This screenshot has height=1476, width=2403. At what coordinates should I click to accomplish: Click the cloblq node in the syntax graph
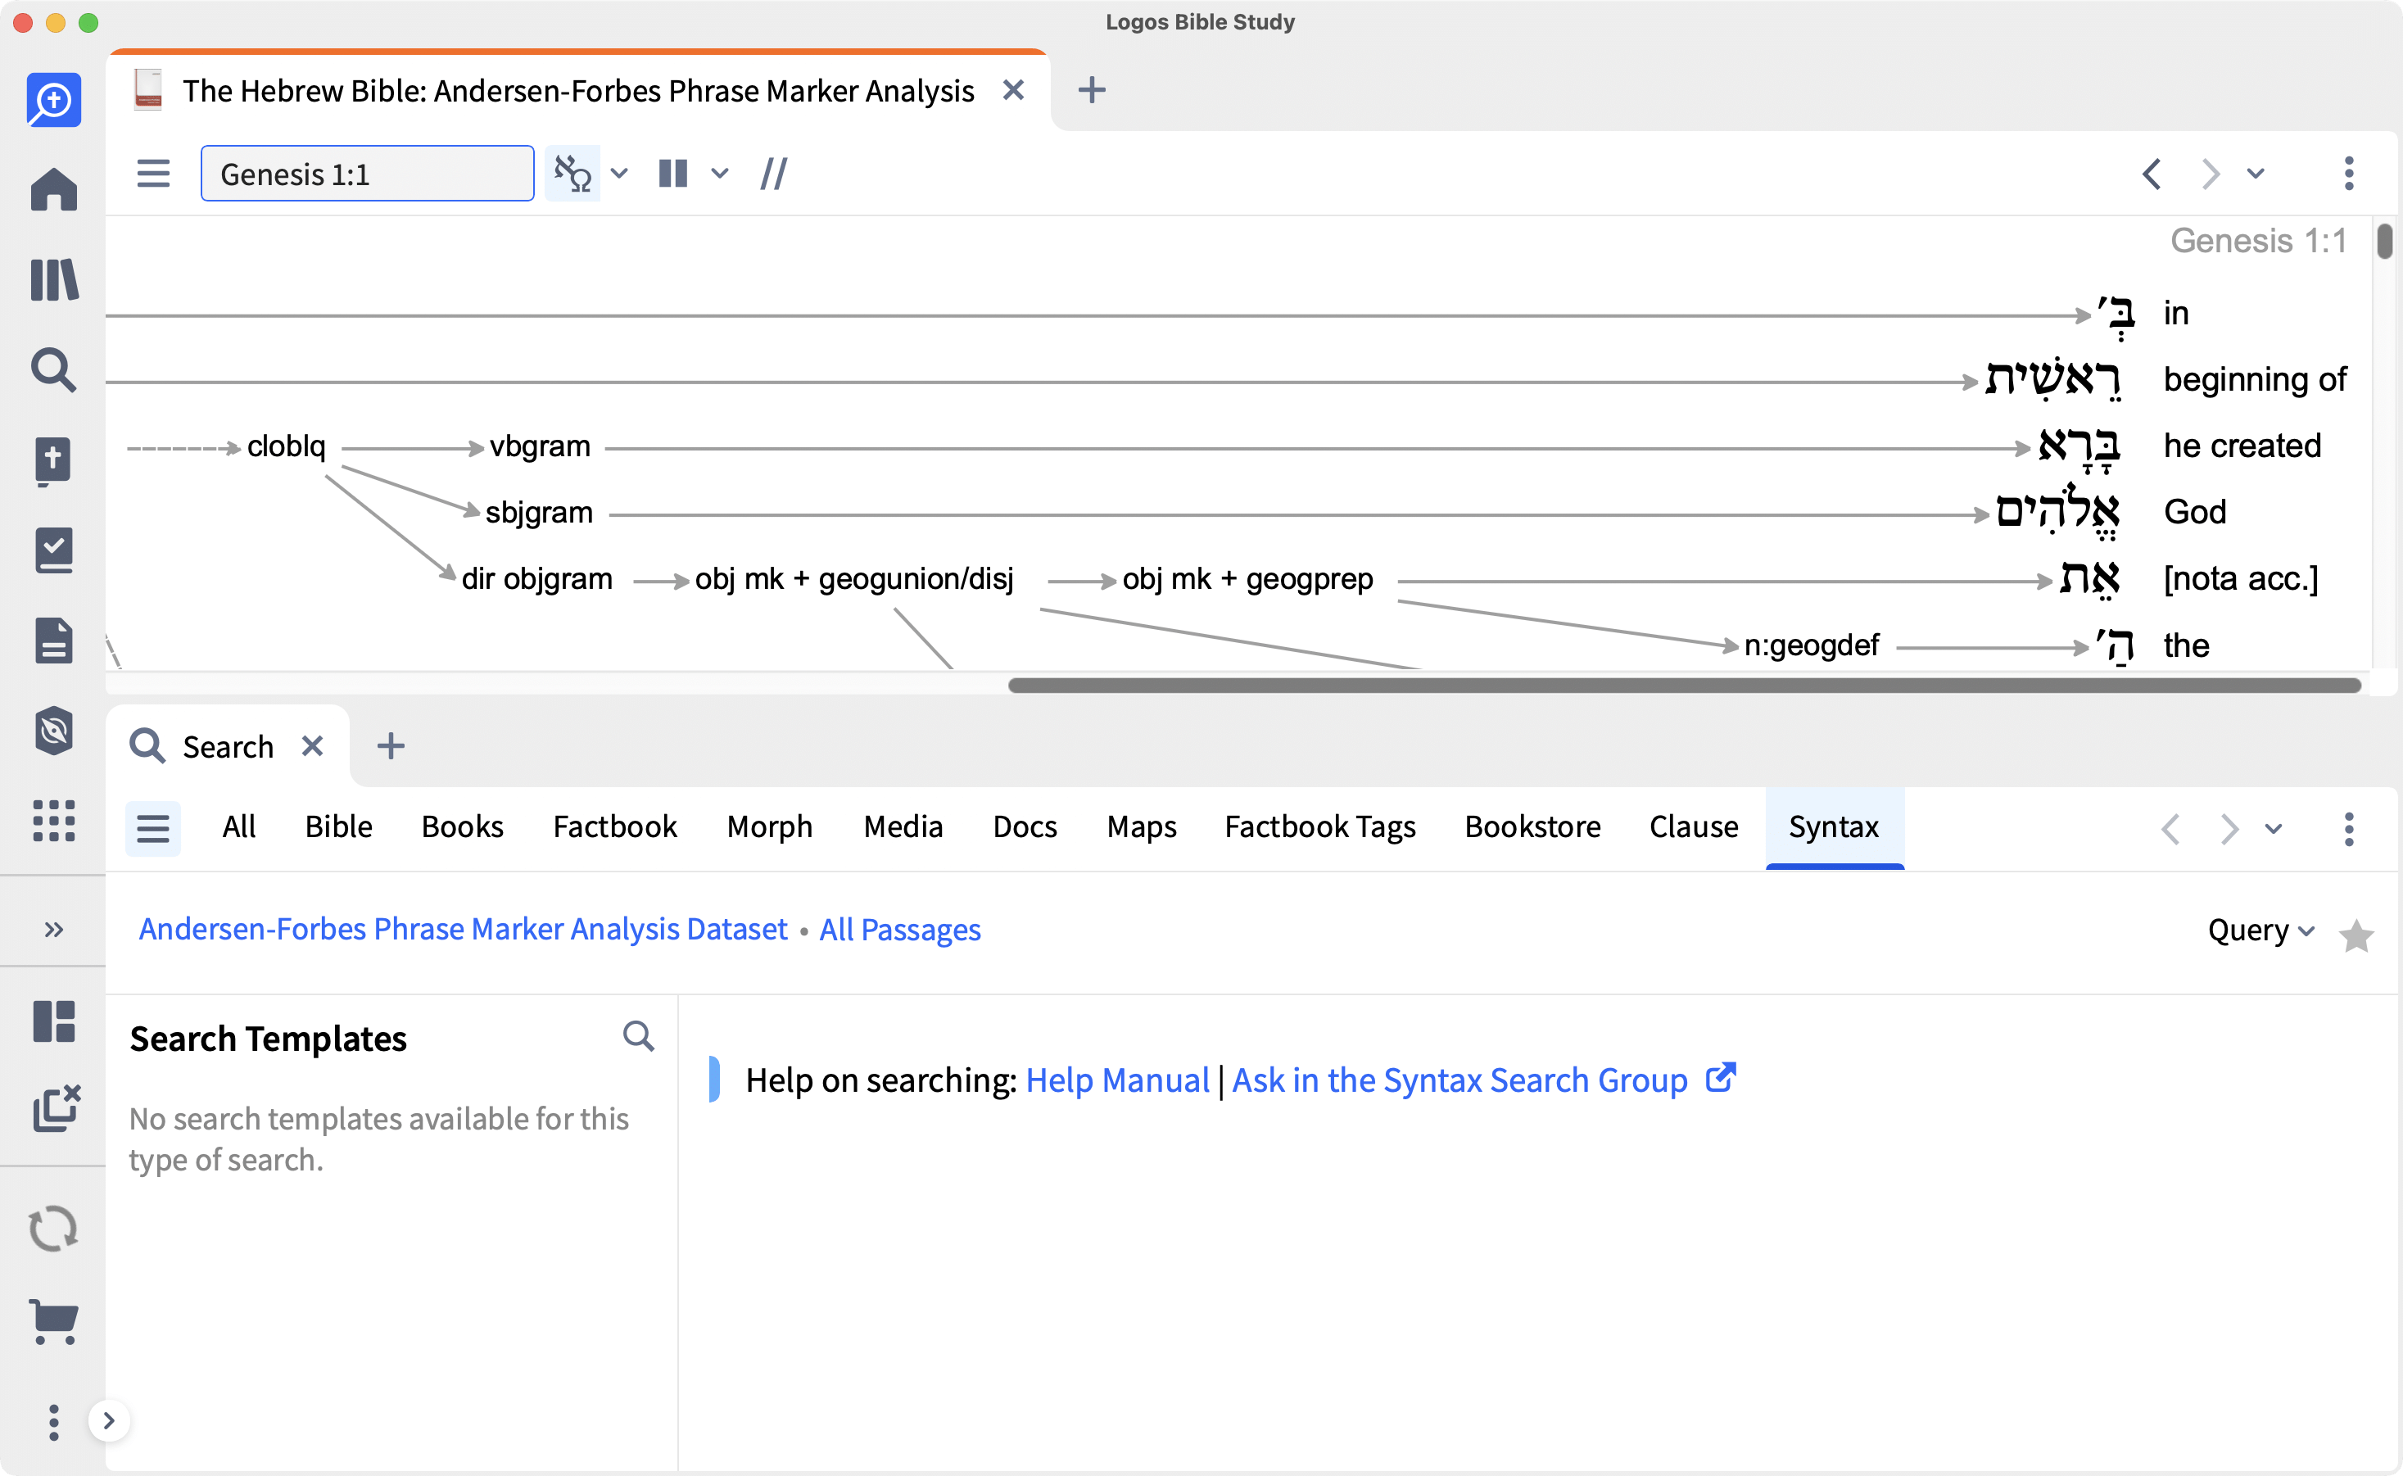[x=286, y=446]
